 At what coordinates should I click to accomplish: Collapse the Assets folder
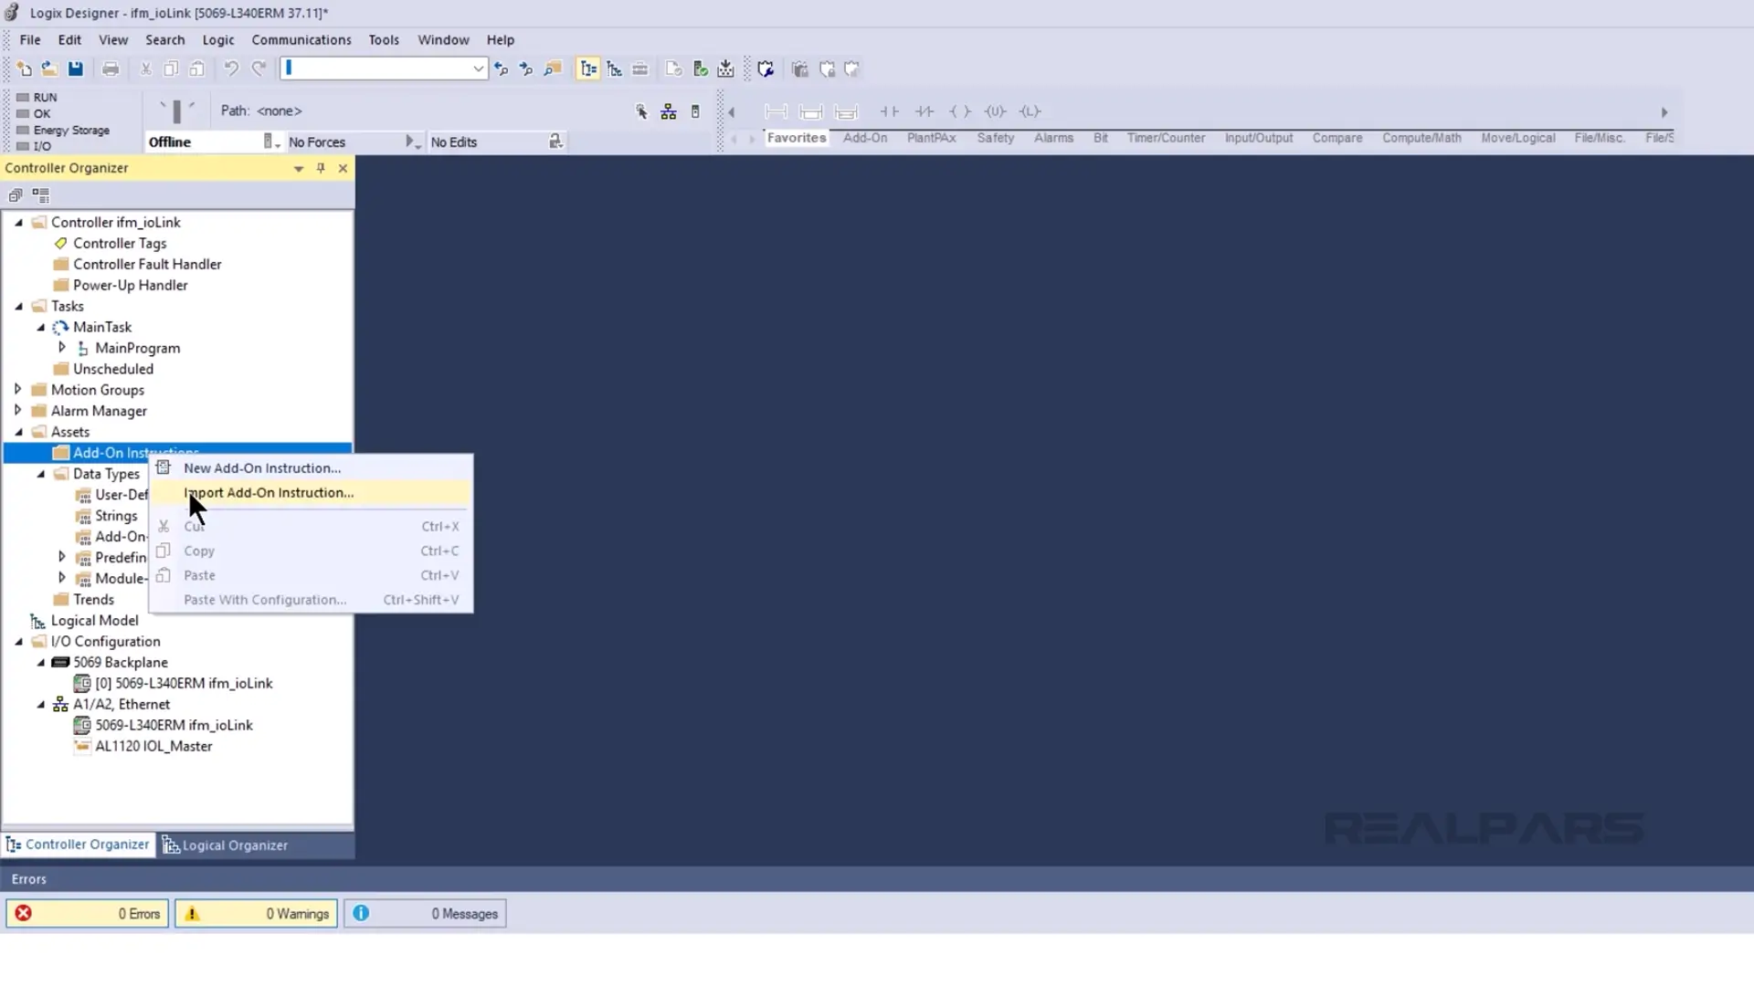[18, 432]
